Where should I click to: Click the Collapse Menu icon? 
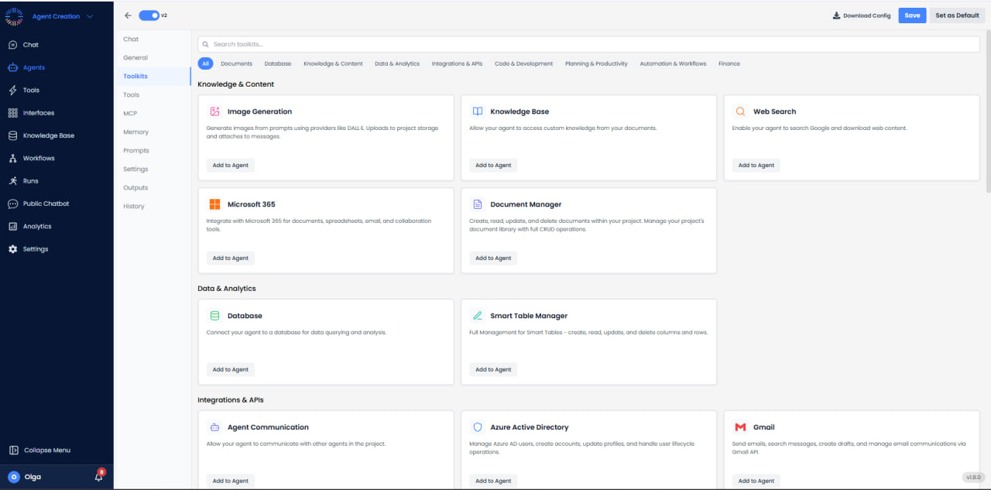[x=13, y=450]
